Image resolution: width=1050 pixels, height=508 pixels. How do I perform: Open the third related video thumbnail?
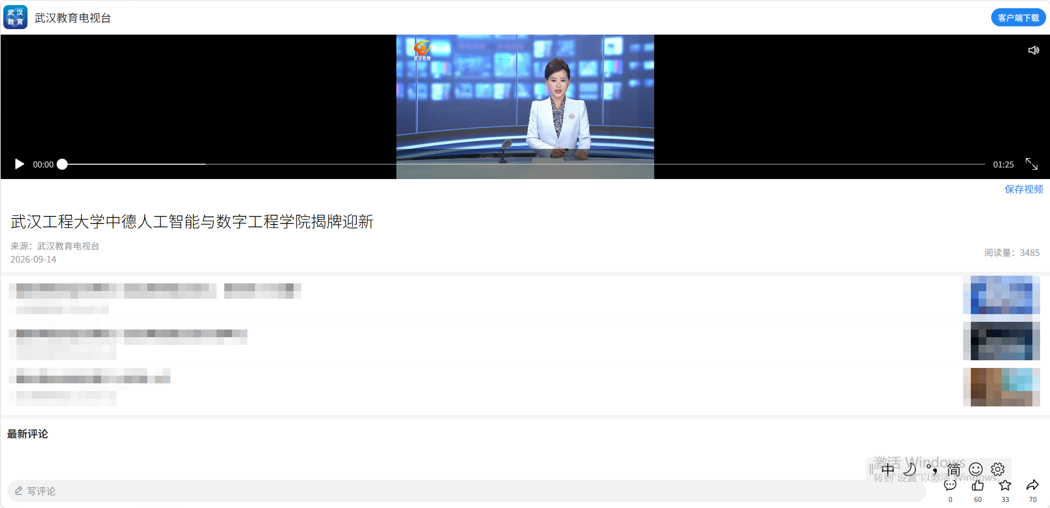(x=1001, y=387)
